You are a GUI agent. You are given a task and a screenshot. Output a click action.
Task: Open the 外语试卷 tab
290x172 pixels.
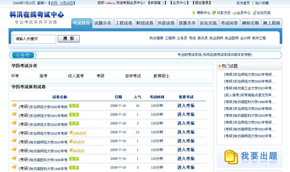tap(166, 23)
